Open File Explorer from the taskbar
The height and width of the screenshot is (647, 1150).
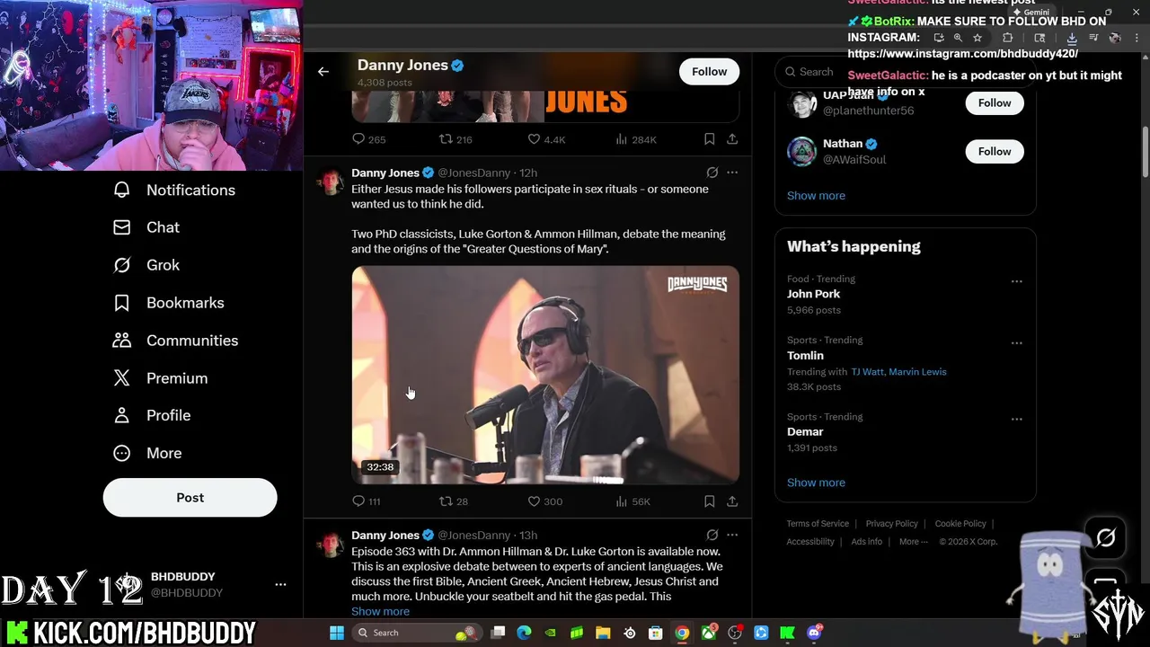point(603,634)
